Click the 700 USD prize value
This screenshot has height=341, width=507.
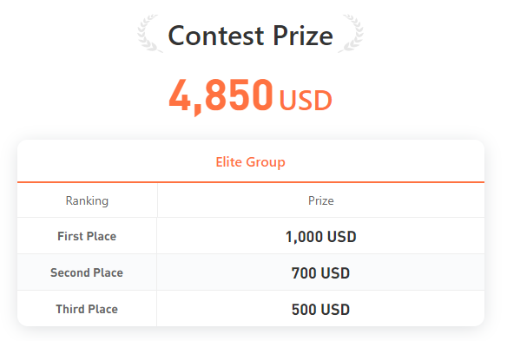(320, 273)
